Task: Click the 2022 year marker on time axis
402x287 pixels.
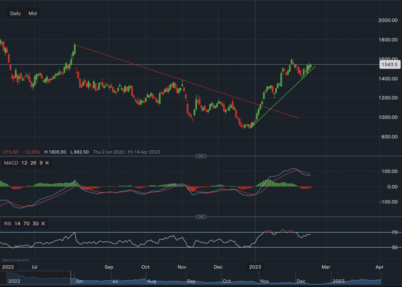Action: [x=8, y=267]
